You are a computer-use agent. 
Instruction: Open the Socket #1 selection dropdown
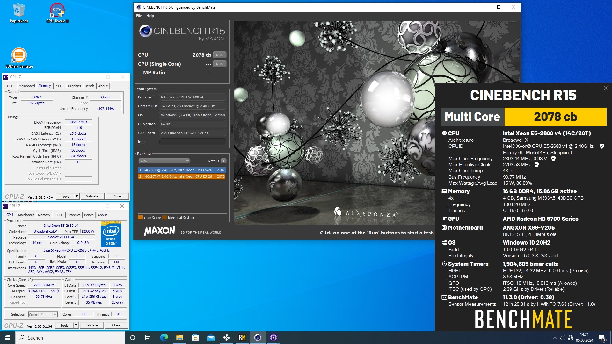point(43,315)
